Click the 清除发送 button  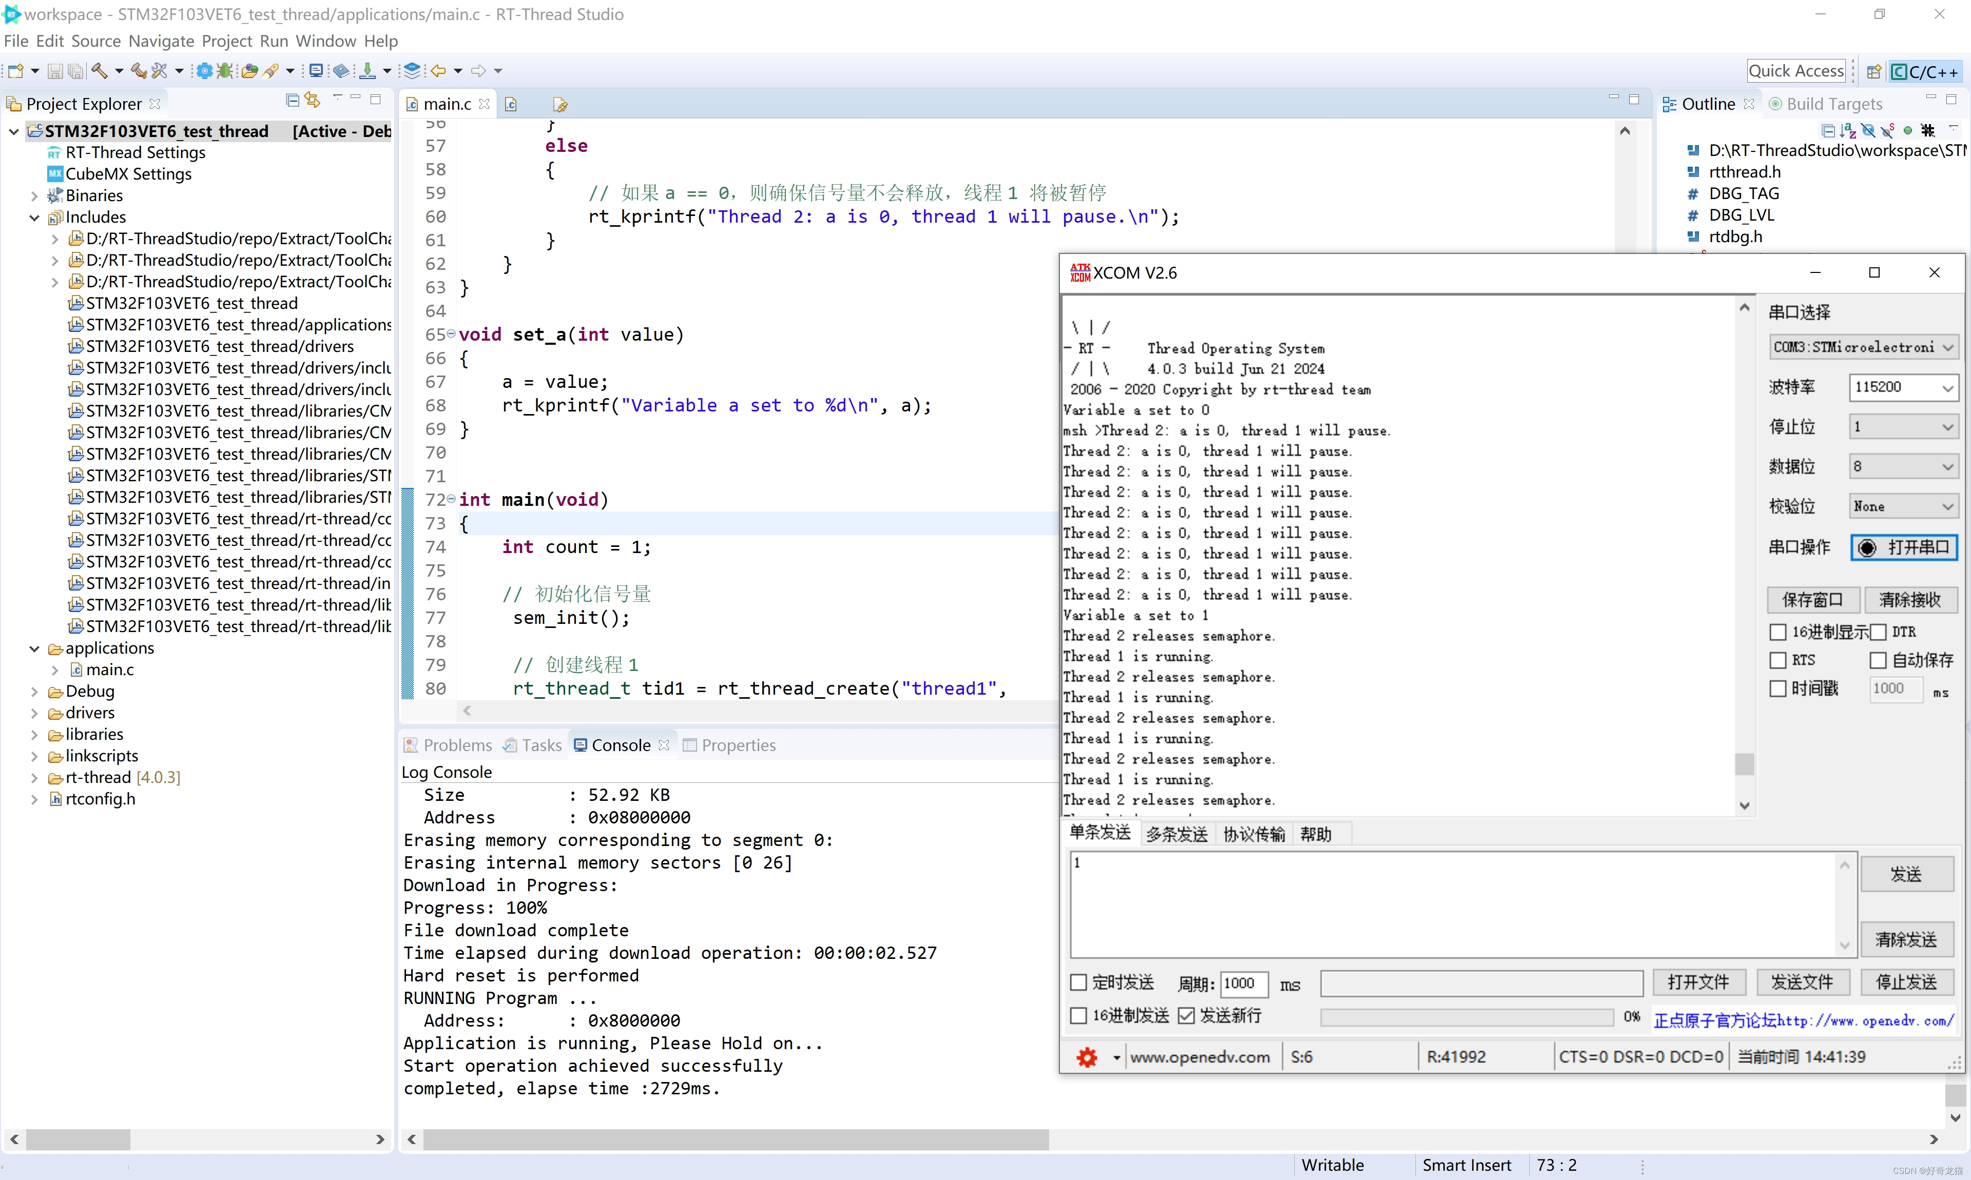click(1906, 940)
